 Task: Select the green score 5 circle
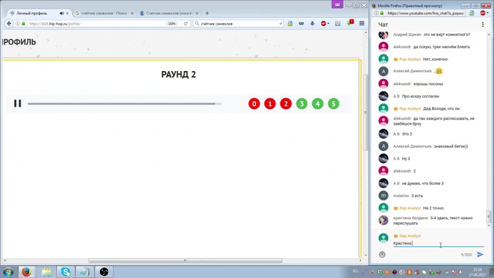point(333,104)
